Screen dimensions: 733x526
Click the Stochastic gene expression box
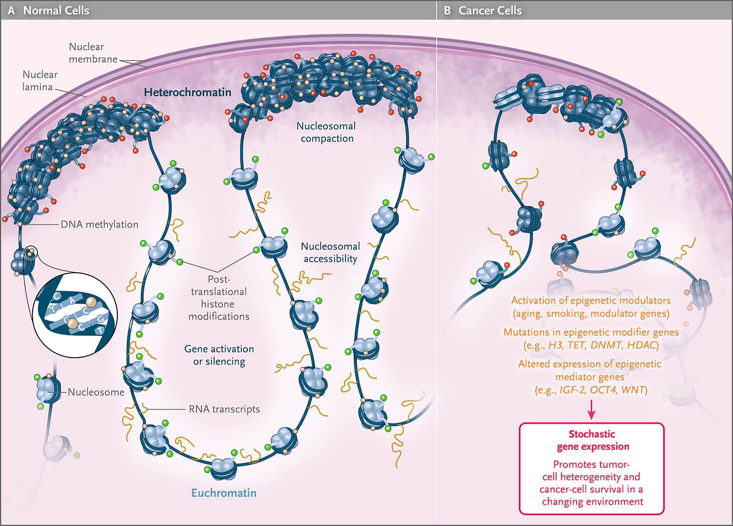pos(592,468)
